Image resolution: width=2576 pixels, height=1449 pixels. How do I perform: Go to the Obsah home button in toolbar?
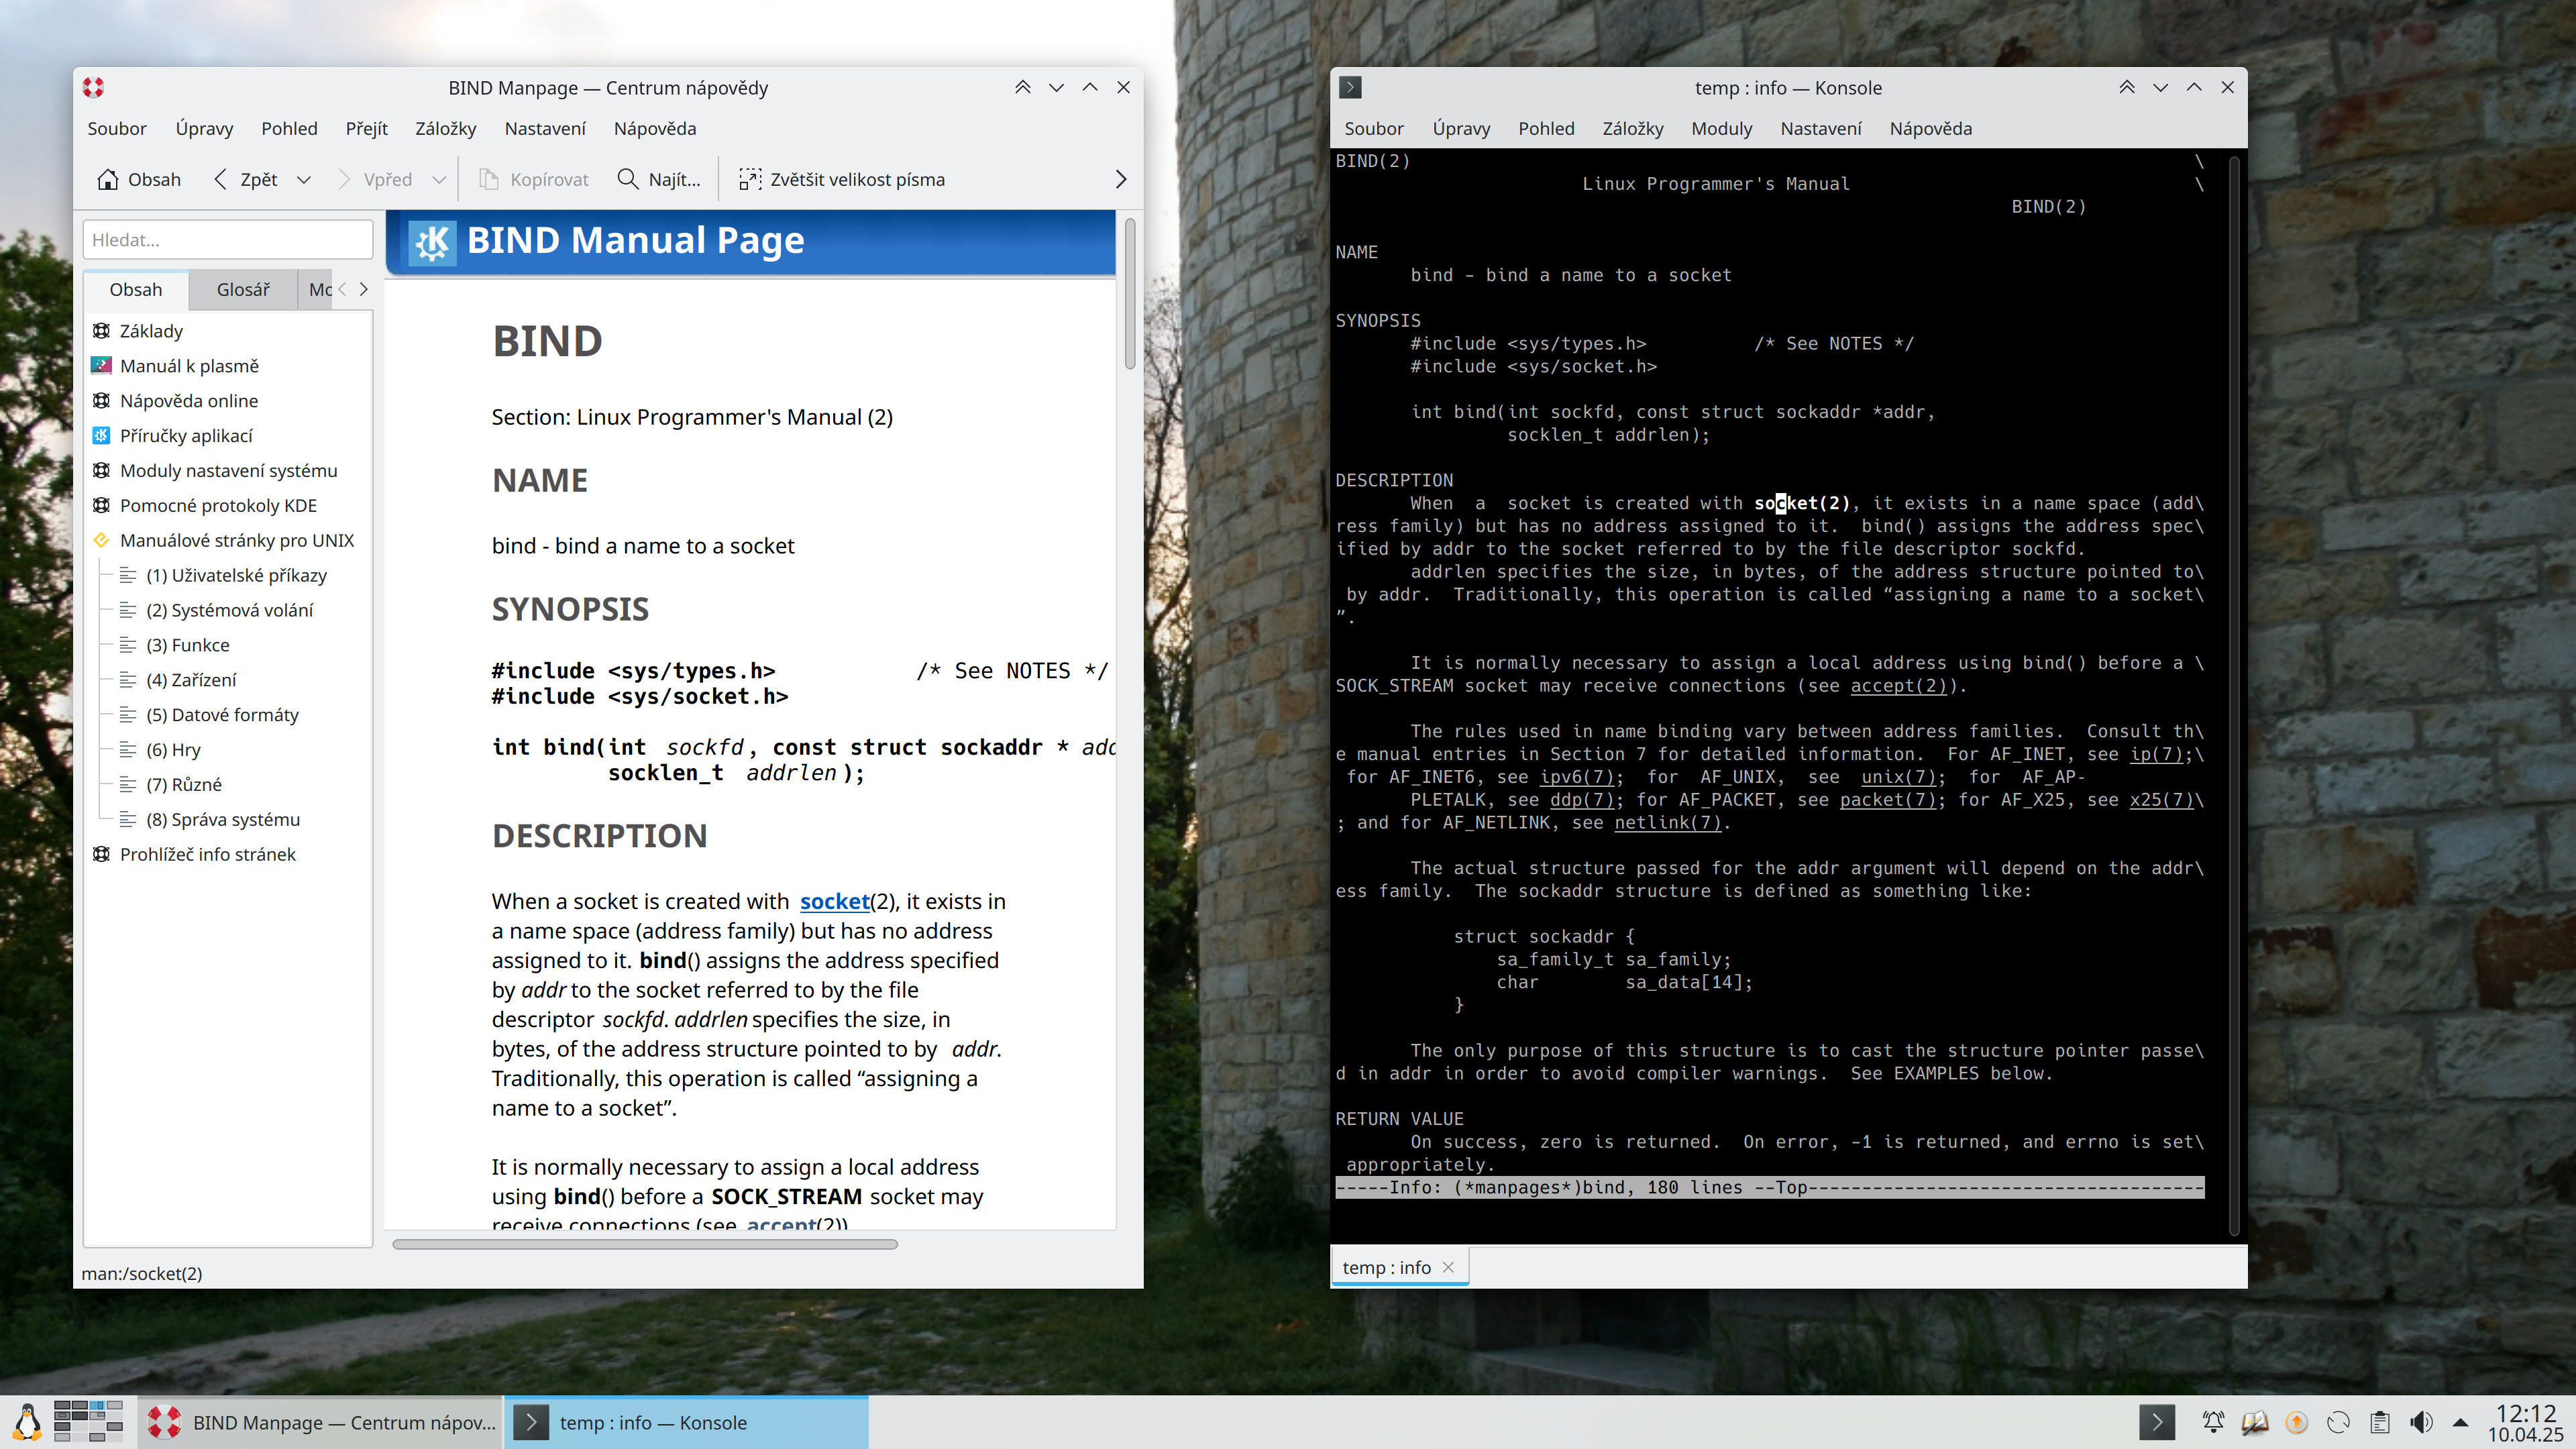coord(139,180)
